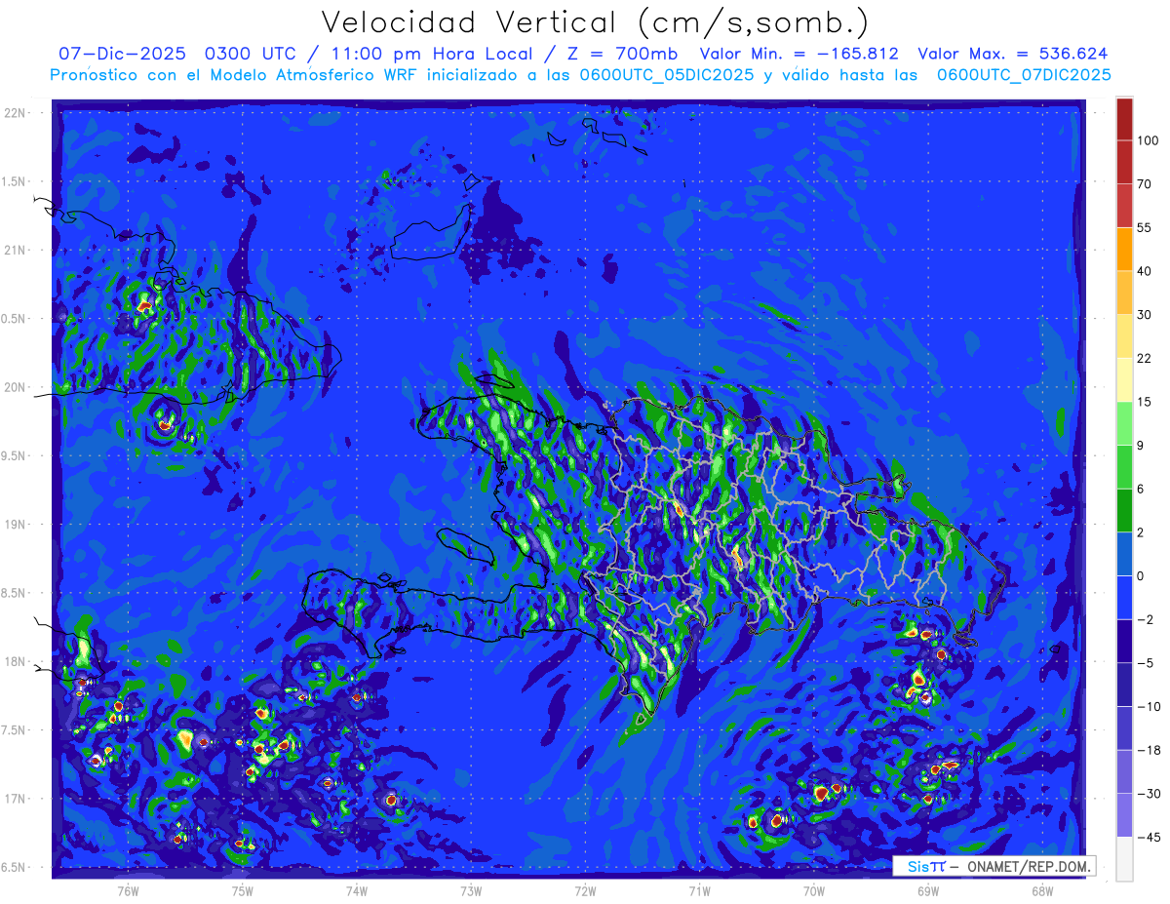This screenshot has height=904, width=1170.
Task: Select the '73W' longitude label
Action: click(471, 891)
